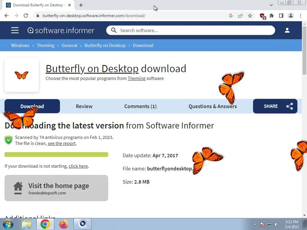Focus the Search software field
Viewport: 307px width, 230px height.
coord(191,30)
